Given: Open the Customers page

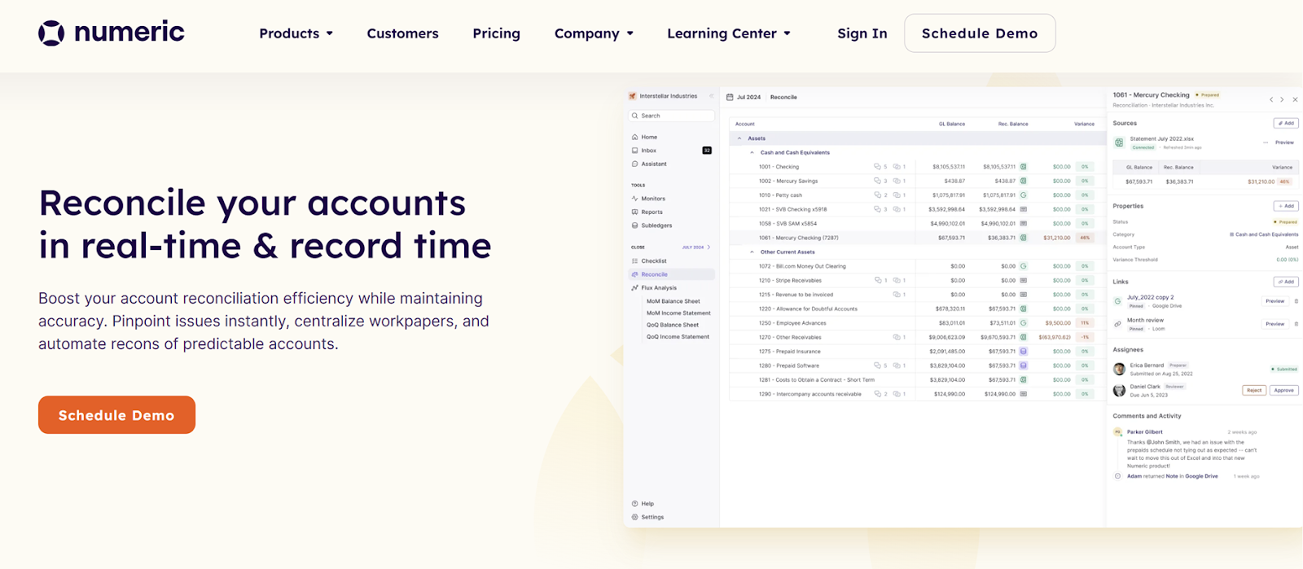Looking at the screenshot, I should pos(402,33).
